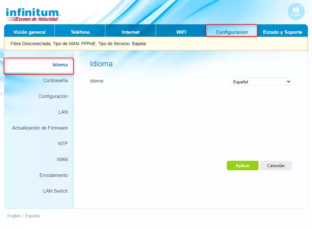
Task: Open the LAN Switch section
Action: tap(55, 191)
